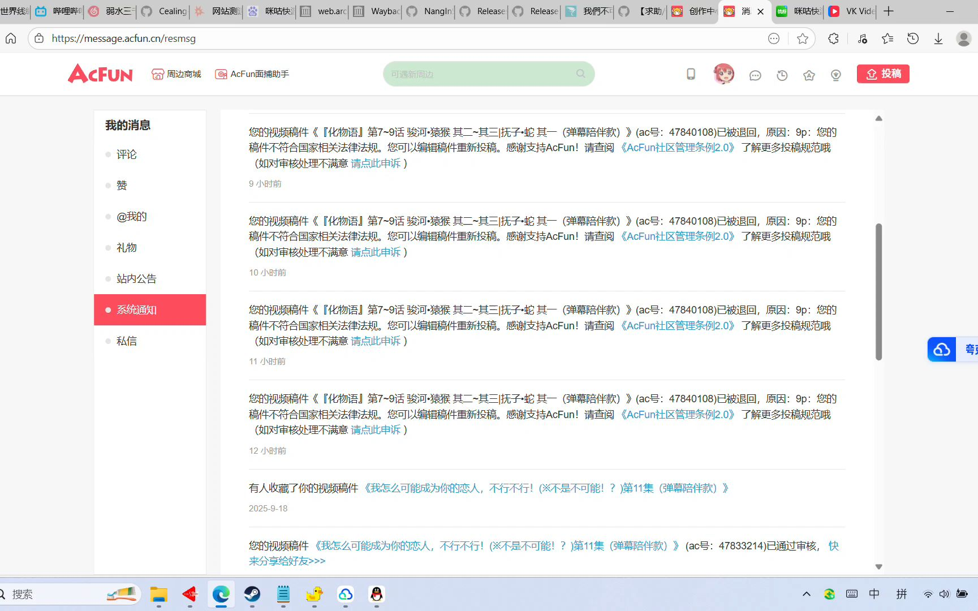
Task: Open browser downloads icon
Action: (x=938, y=38)
